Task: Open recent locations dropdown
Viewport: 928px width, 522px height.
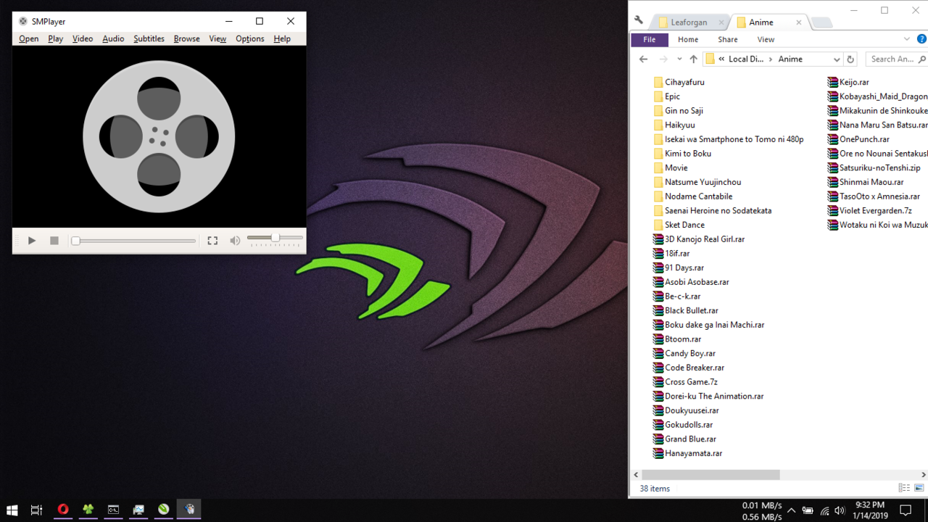Action: [x=679, y=59]
